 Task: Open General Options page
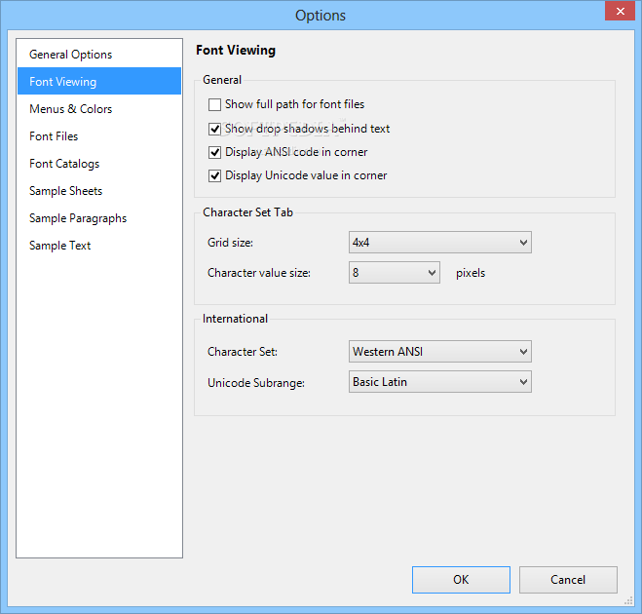coord(99,55)
